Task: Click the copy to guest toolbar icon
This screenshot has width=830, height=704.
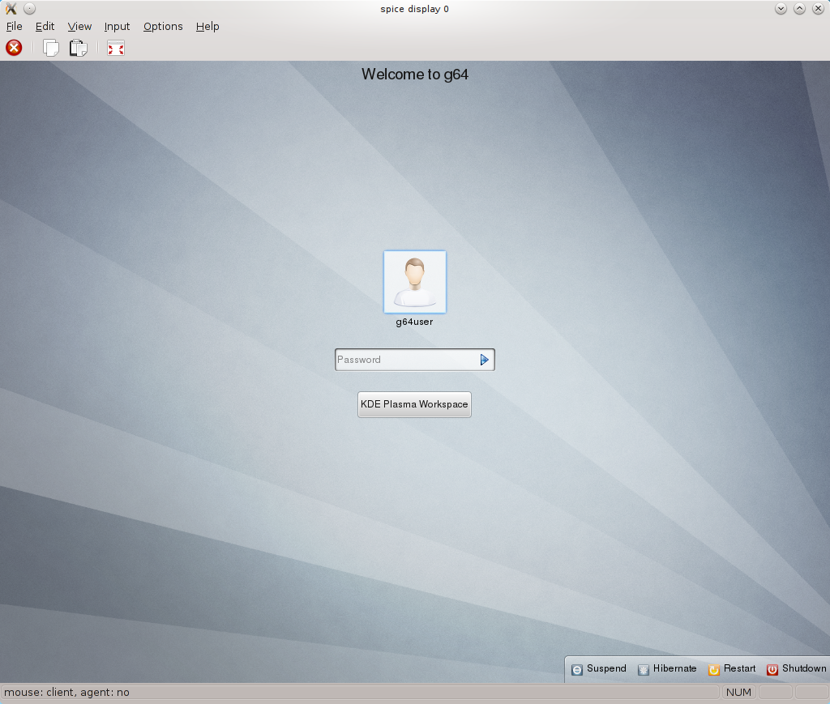Action: (x=51, y=49)
